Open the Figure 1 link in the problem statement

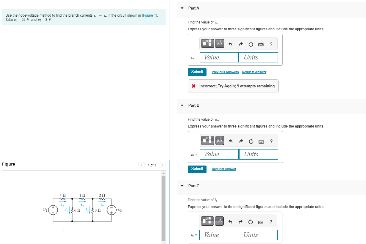pos(149,15)
